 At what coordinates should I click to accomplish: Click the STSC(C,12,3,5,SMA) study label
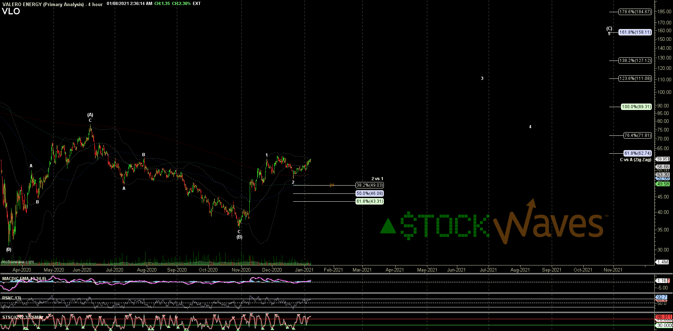click(22, 317)
